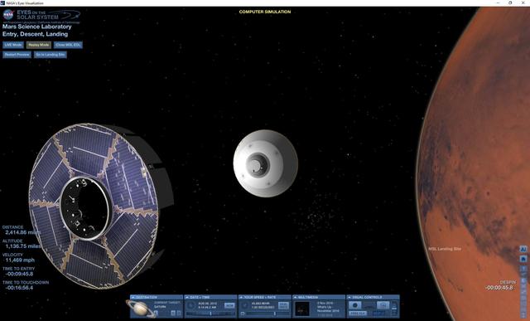
Task: Click the top icon in right sidebar
Action: tap(523, 249)
